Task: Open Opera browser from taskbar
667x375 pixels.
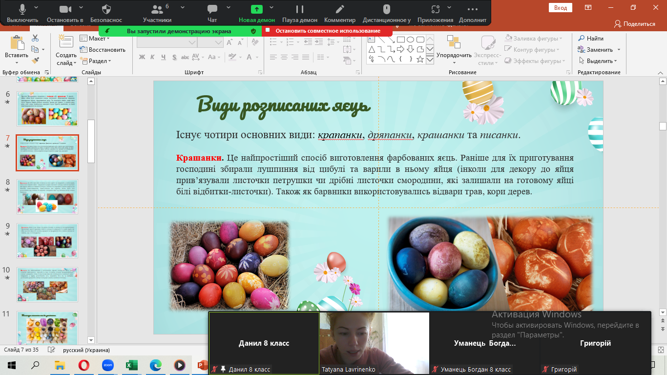Action: pyautogui.click(x=83, y=365)
